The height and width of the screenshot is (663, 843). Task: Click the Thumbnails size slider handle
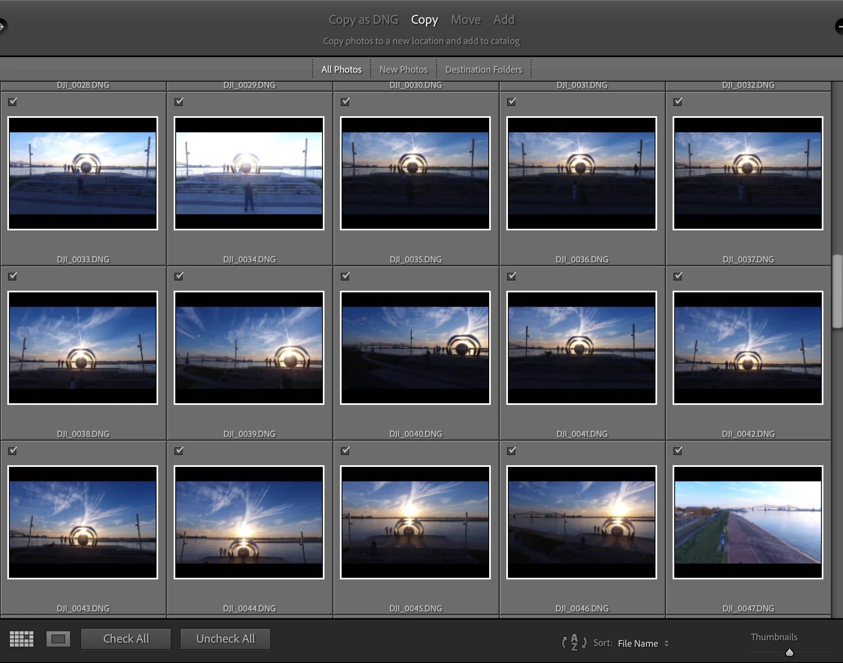click(x=790, y=652)
